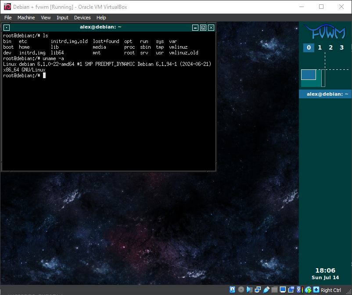The height and width of the screenshot is (295, 352).
Task: Open the Input menu
Action: 62,18
